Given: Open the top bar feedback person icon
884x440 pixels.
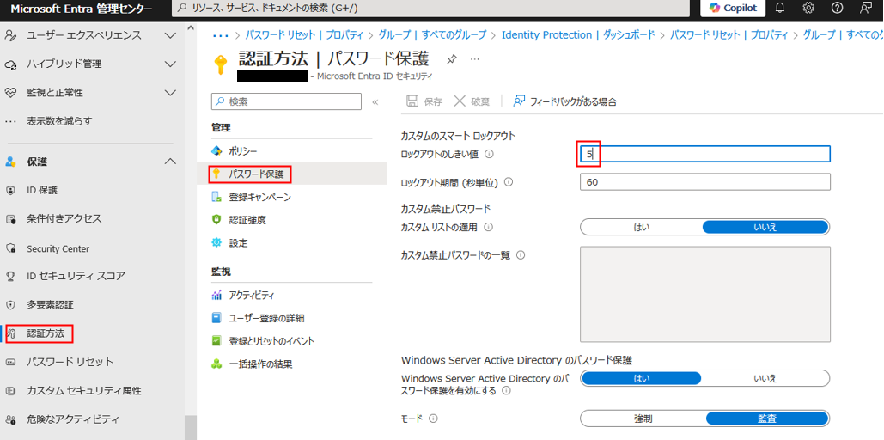Looking at the screenshot, I should pos(865,8).
